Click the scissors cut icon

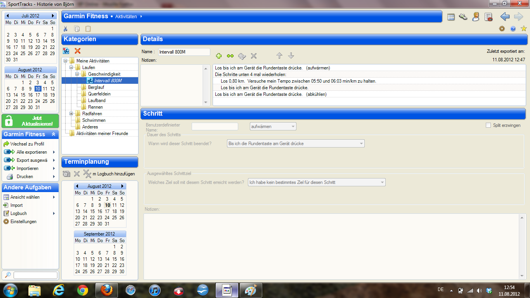tap(66, 29)
